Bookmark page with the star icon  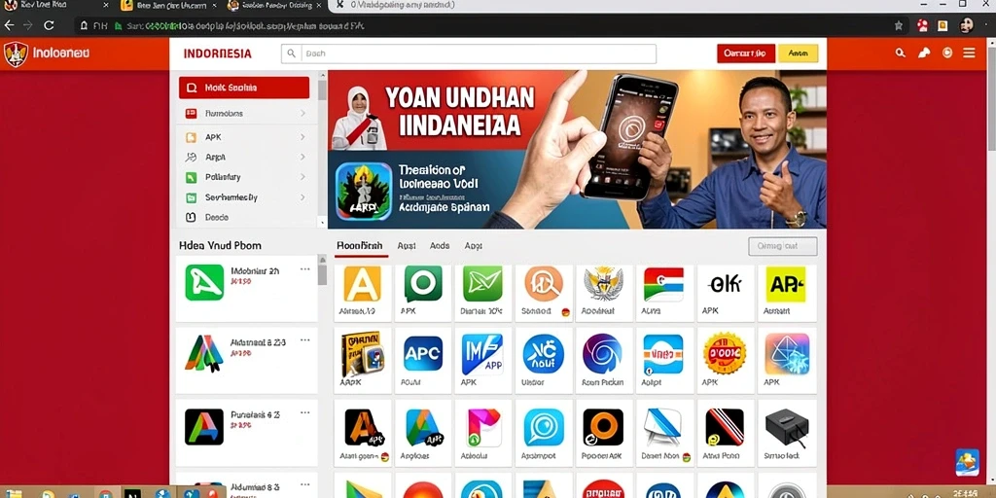coord(898,26)
